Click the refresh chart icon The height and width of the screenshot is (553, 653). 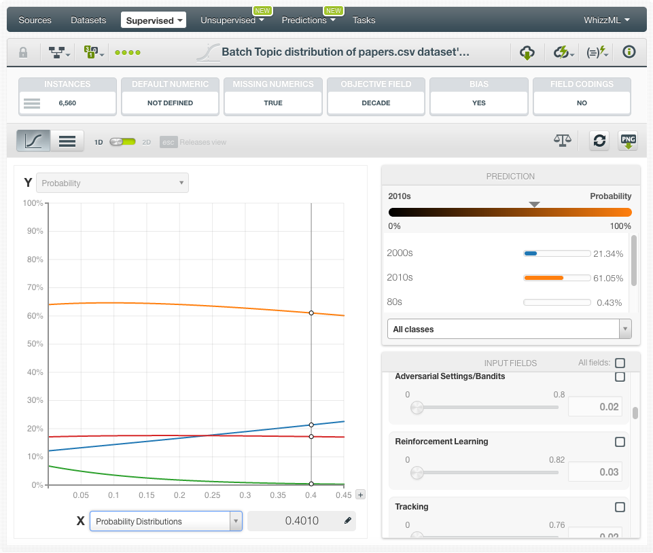[599, 141]
